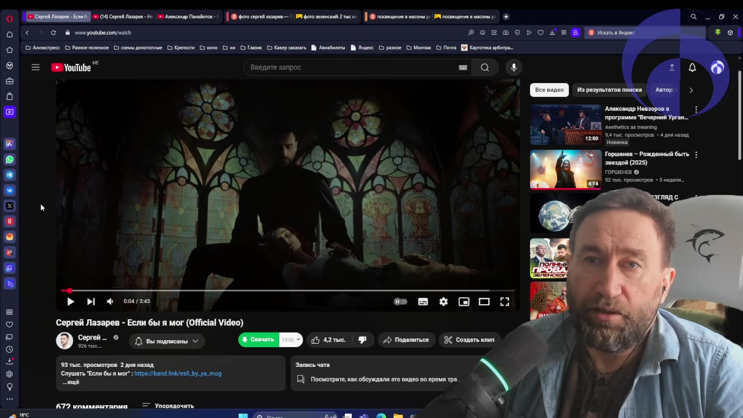Click the 'Искать в Яндекс' search box
Image resolution: width=743 pixels, height=418 pixels.
[x=644, y=33]
